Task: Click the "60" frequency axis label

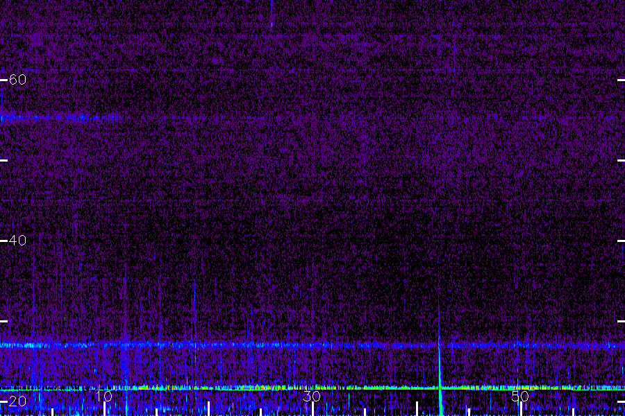Action: point(17,80)
